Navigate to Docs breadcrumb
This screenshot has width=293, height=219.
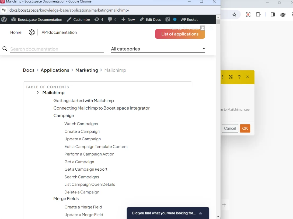[29, 70]
